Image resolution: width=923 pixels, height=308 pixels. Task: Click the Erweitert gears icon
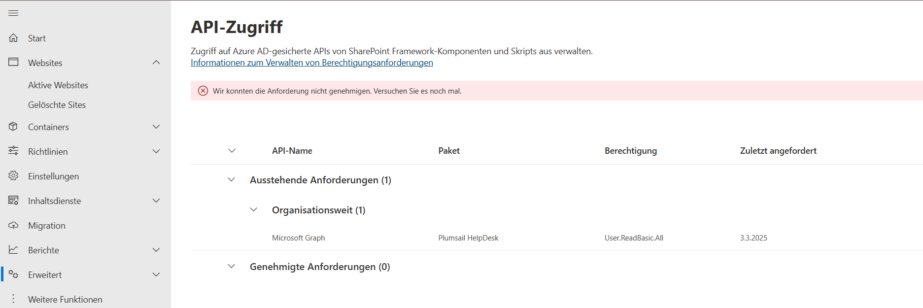pyautogui.click(x=13, y=274)
